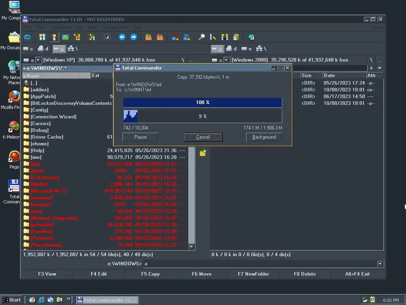Open the Commands menu
Image resolution: width=406 pixels, height=305 pixels.
61,27
